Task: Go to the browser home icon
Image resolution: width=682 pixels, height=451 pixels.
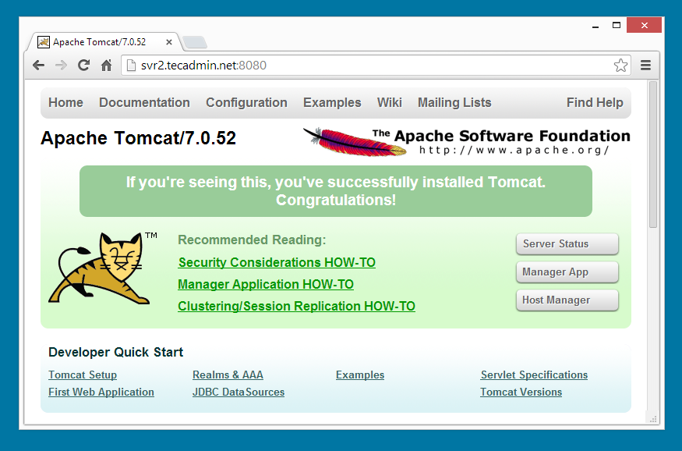Action: pos(106,66)
